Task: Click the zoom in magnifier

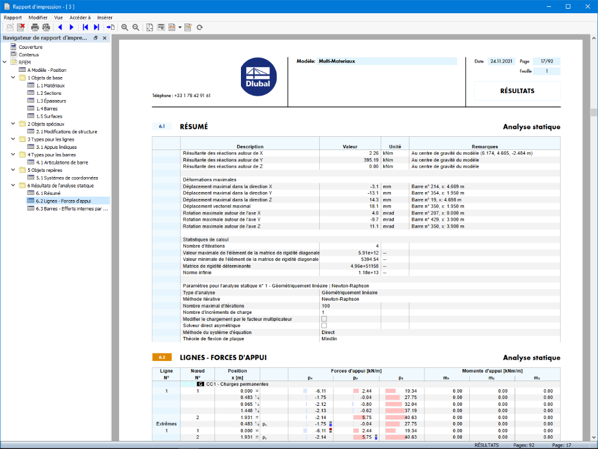Action: pyautogui.click(x=124, y=27)
